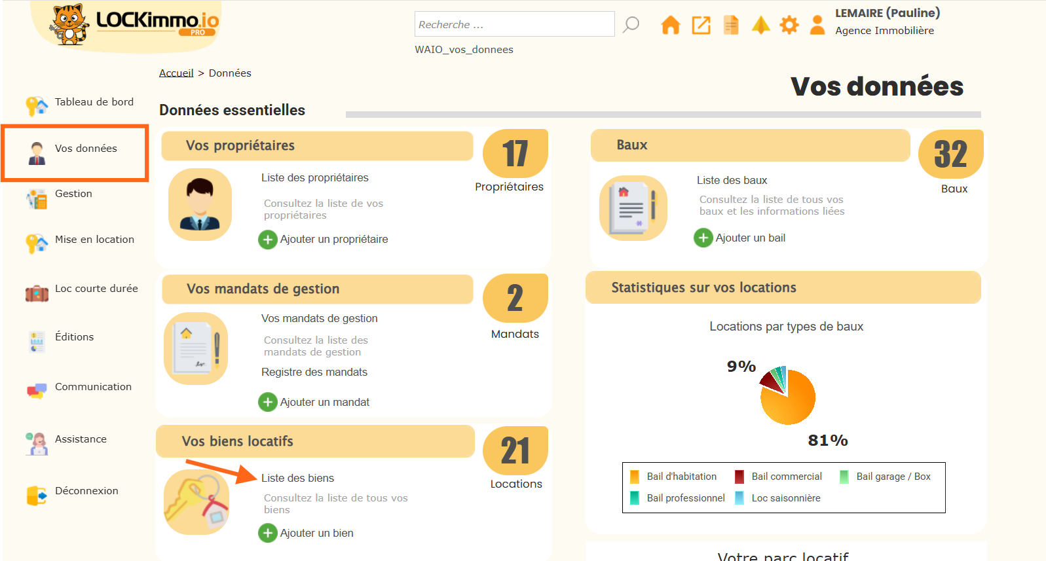
Task: Click the green plus beside Ajouter un bail
Action: pyautogui.click(x=703, y=238)
